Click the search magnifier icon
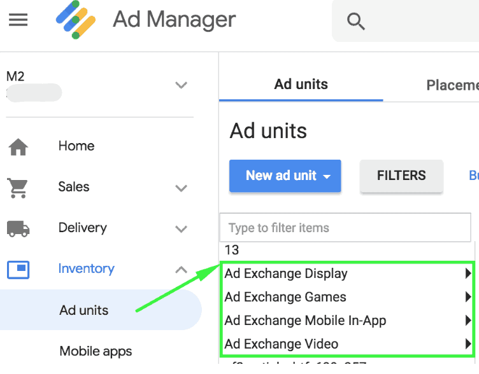This screenshot has height=374, width=479. click(355, 22)
